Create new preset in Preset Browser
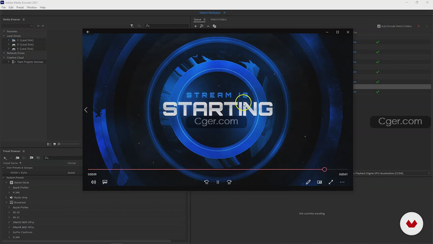 click(5, 158)
